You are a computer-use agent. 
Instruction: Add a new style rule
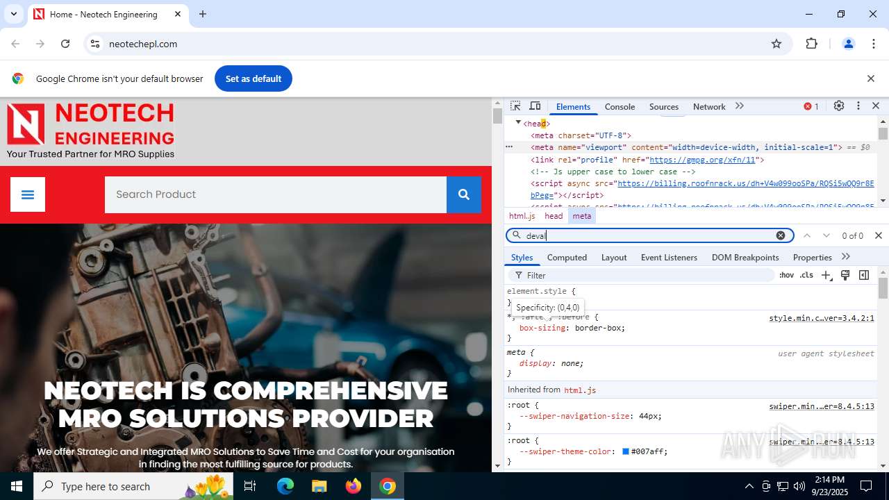(x=826, y=275)
